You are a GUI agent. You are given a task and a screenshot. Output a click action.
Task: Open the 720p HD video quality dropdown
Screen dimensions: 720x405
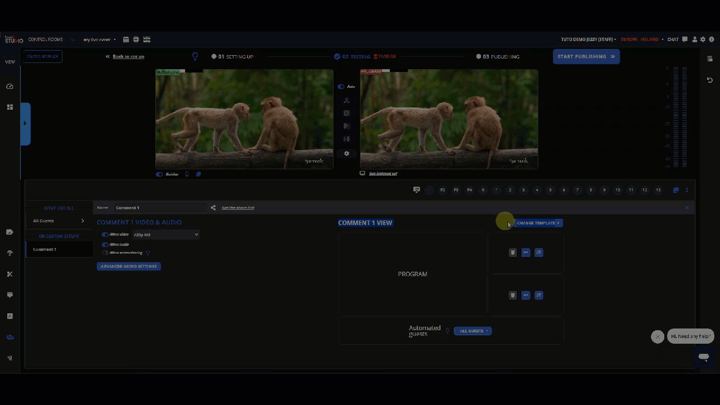(x=165, y=235)
